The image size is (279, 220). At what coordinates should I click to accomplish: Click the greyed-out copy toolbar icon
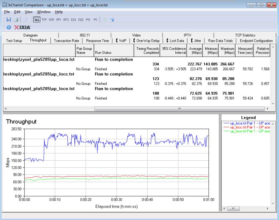click(x=25, y=19)
